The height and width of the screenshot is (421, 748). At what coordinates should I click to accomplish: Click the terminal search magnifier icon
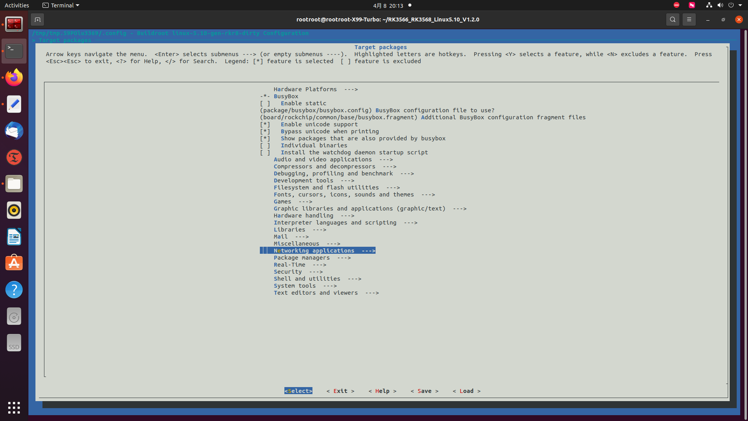672,19
